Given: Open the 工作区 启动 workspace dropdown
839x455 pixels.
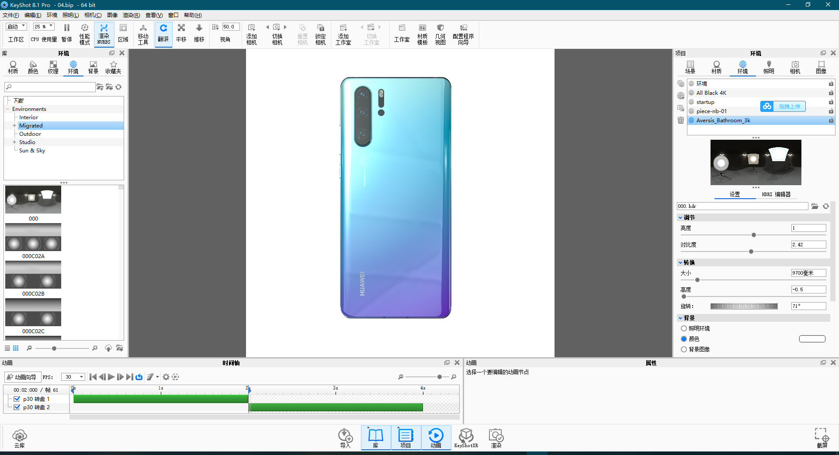Looking at the screenshot, I should click(x=17, y=27).
